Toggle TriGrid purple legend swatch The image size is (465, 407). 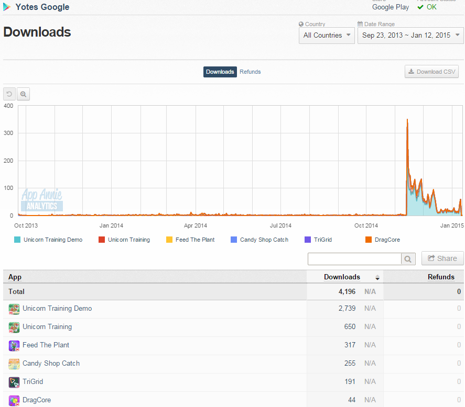tap(308, 240)
